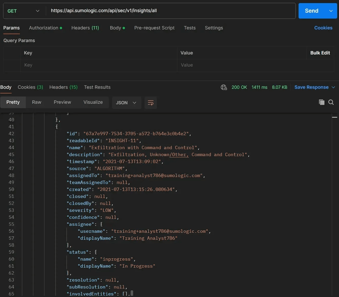Click the Send button

click(311, 11)
